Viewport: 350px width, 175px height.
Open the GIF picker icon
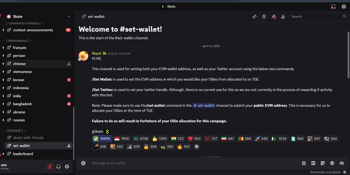pos(313,163)
